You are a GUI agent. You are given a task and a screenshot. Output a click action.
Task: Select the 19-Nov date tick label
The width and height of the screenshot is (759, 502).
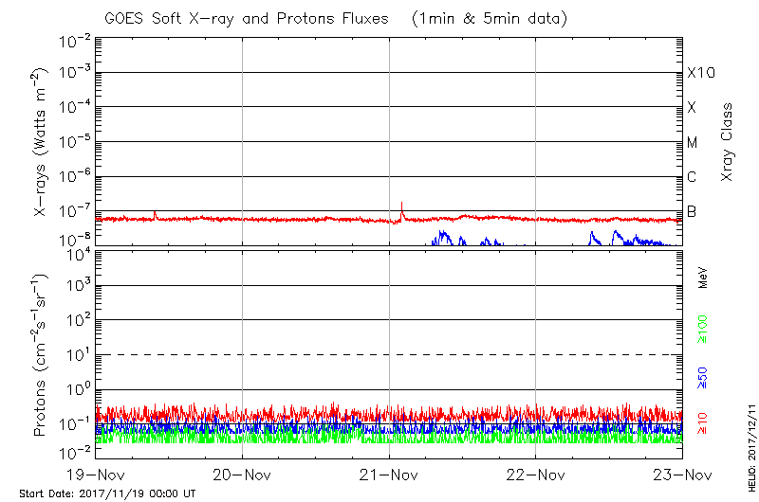click(x=96, y=475)
